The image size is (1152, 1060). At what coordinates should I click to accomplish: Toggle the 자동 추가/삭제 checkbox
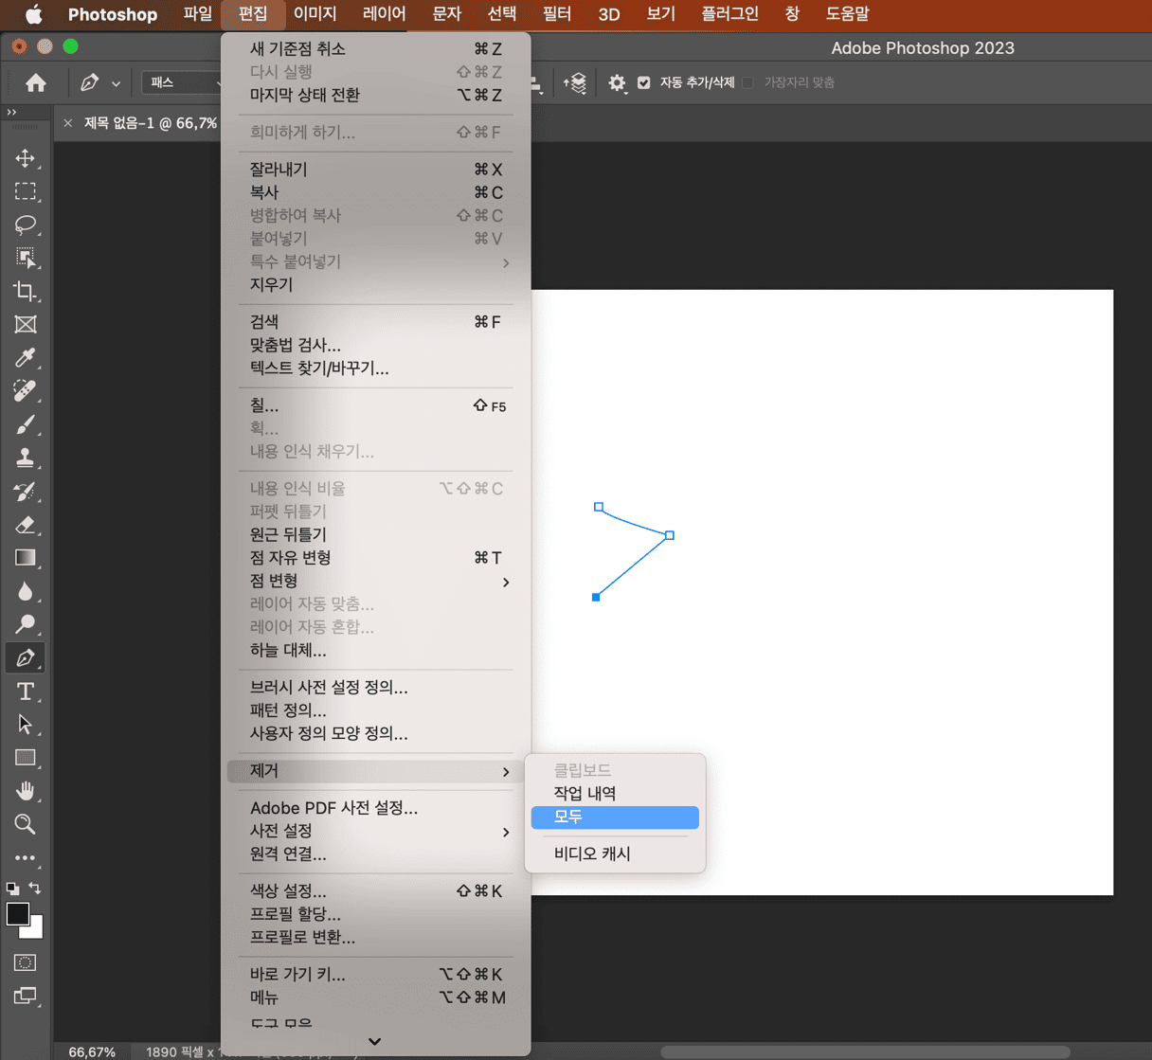pos(644,83)
